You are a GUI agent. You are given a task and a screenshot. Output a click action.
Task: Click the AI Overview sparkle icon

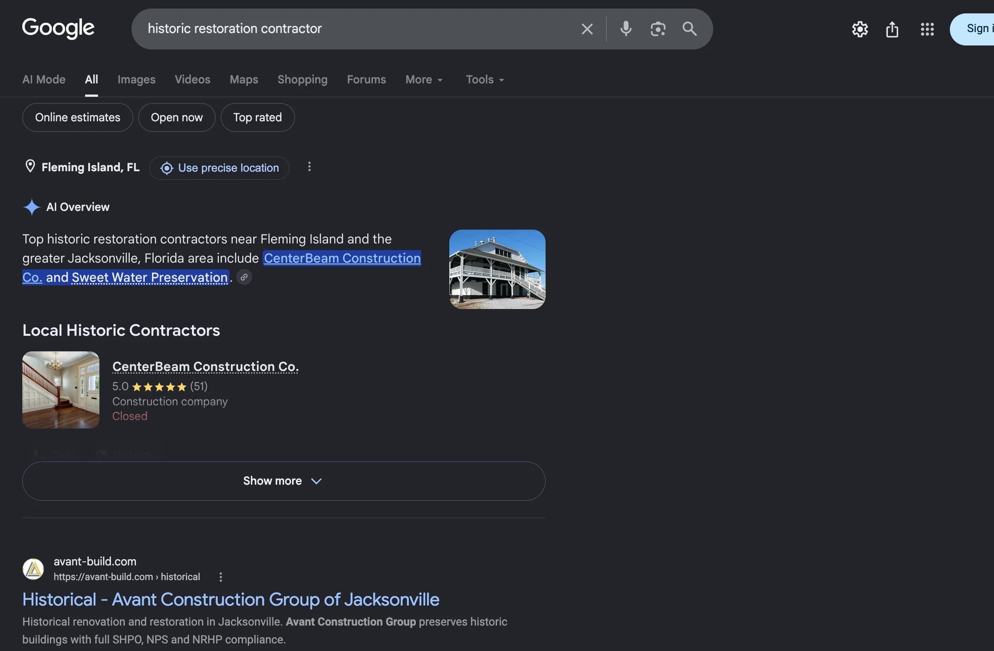click(32, 207)
